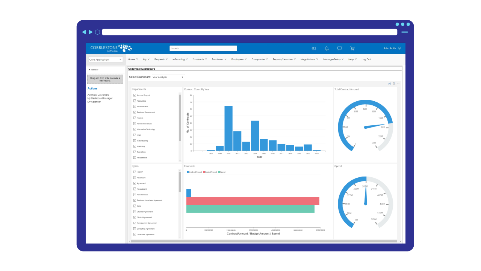Open the Purchases menu
The image size is (481, 271).
219,59
